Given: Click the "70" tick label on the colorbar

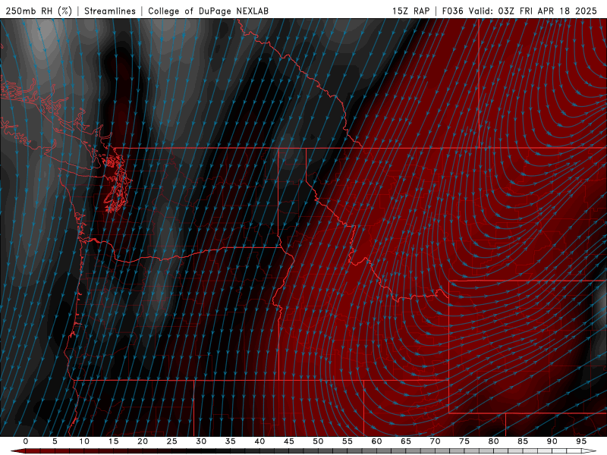Looking at the screenshot, I should pos(435,441).
